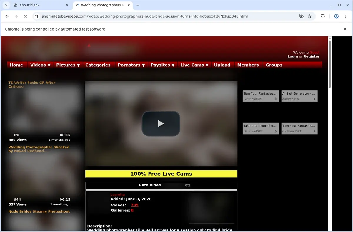Open the 705 videos count link
353x232 pixels.
click(x=135, y=205)
